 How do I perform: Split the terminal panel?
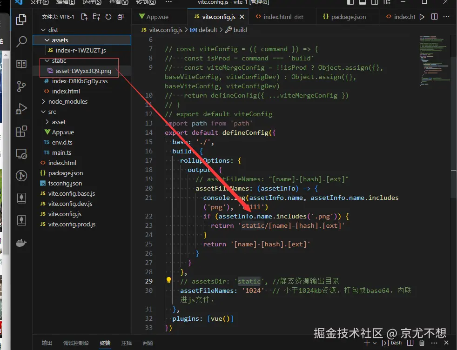pyautogui.click(x=410, y=343)
